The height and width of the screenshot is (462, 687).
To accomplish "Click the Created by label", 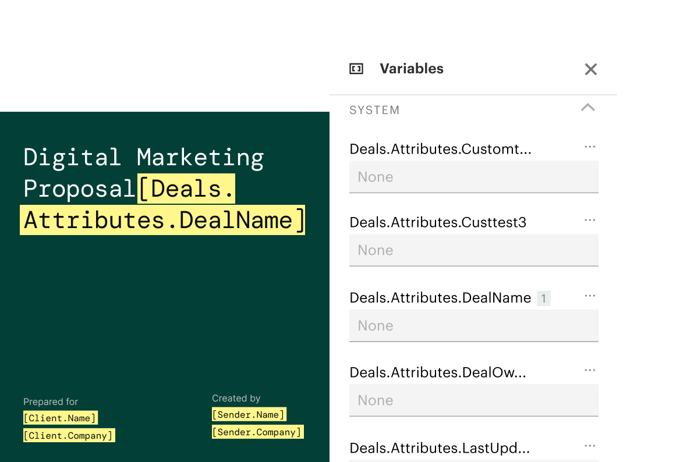I will pos(236,398).
